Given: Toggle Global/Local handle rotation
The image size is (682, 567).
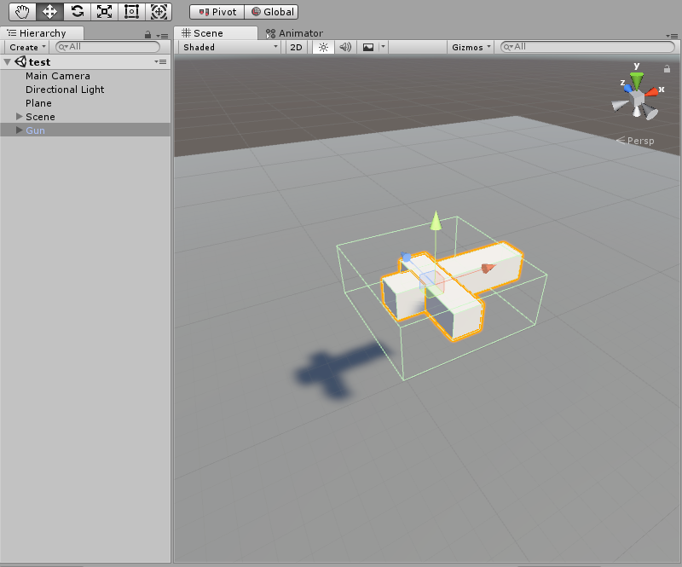Looking at the screenshot, I should (271, 12).
